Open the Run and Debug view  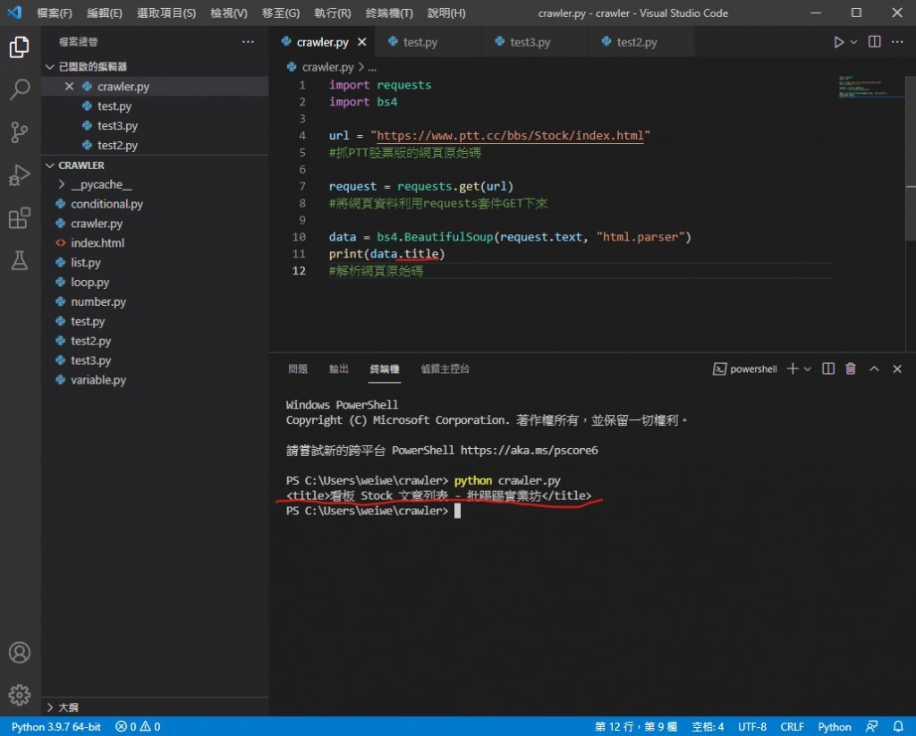pos(20,174)
